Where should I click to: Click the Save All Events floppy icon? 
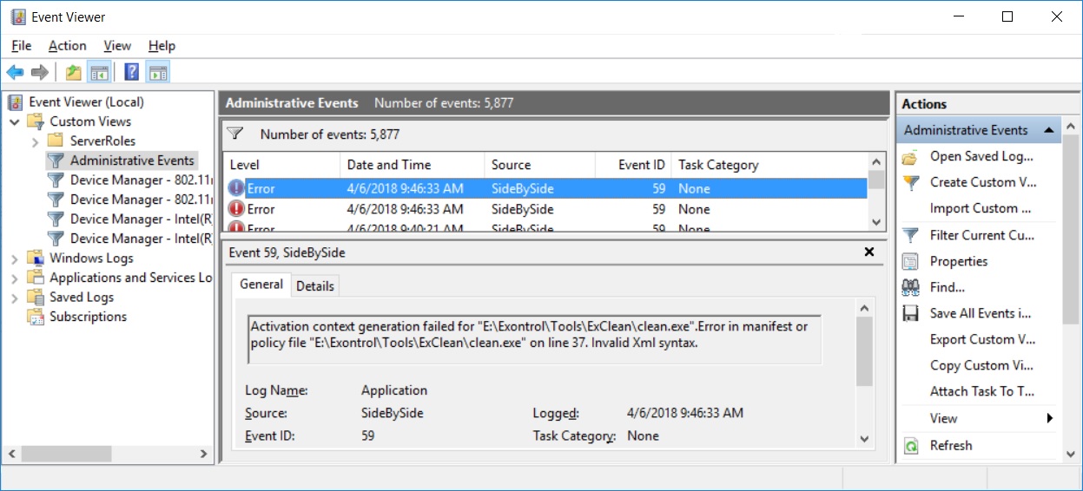tap(910, 313)
